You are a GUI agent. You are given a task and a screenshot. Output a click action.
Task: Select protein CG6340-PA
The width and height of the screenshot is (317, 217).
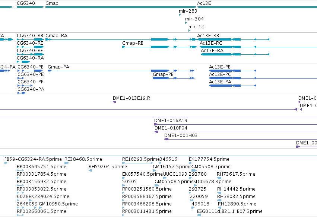22,93
